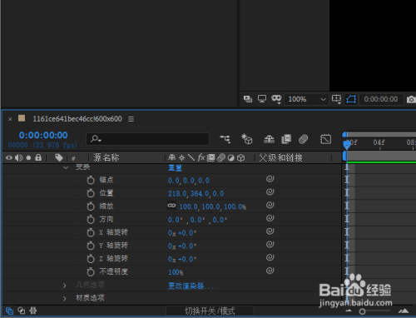Expand the 几何选项 group
Screen dimensions: 416x318
64,286
